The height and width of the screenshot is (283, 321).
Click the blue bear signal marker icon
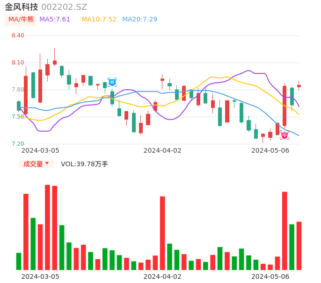(112, 82)
